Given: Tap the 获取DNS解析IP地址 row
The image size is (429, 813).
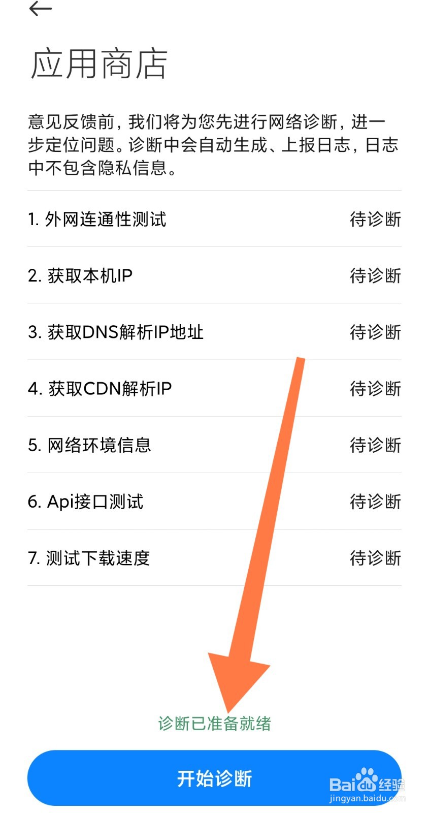Looking at the screenshot, I should click(214, 332).
